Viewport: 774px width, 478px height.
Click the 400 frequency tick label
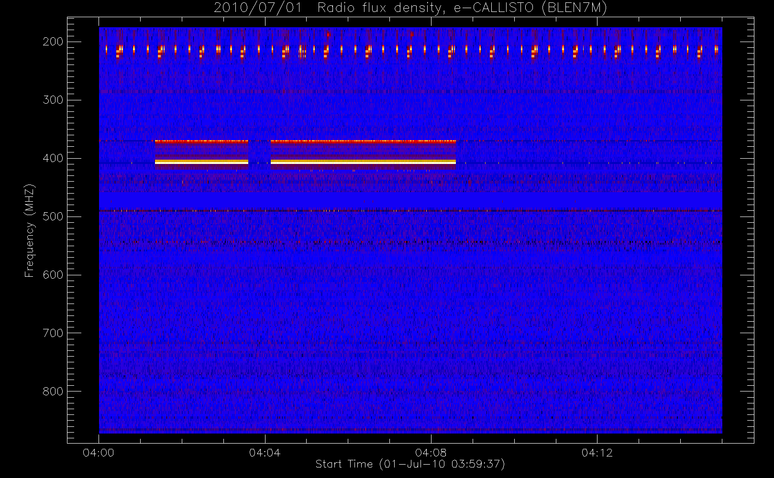53,158
